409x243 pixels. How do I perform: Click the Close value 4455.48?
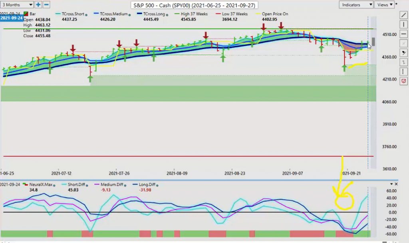pyautogui.click(x=43, y=35)
